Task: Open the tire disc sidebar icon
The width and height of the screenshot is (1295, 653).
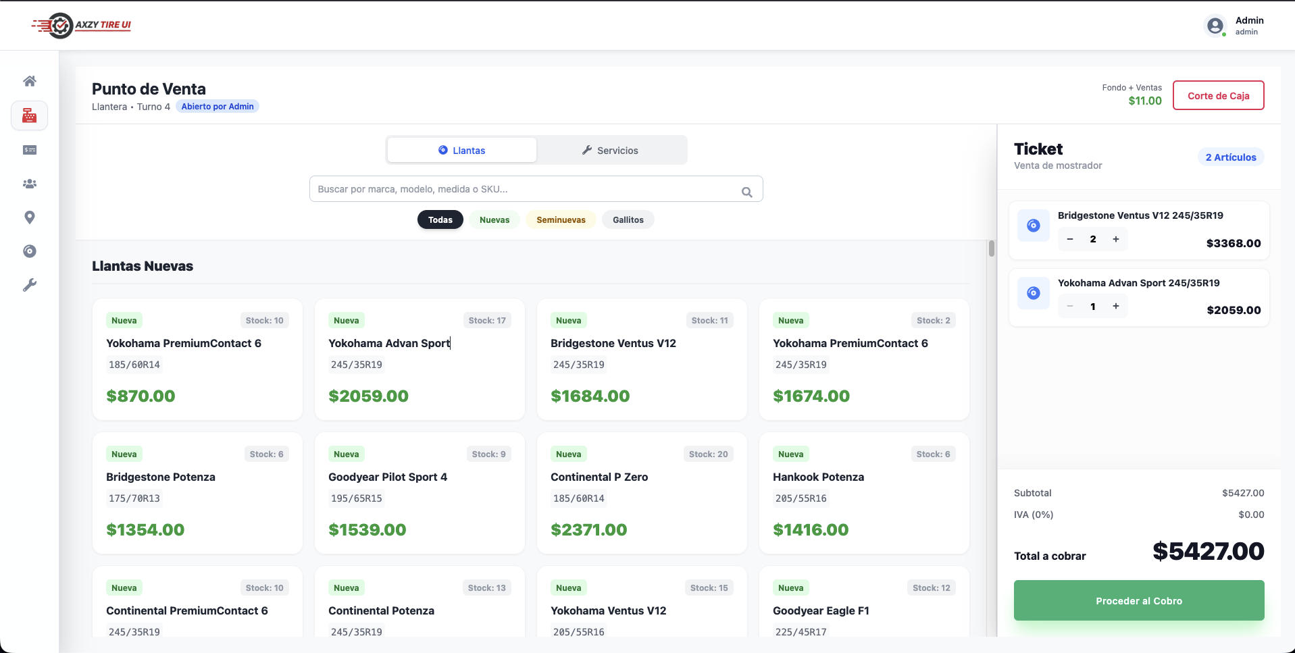Action: (30, 251)
